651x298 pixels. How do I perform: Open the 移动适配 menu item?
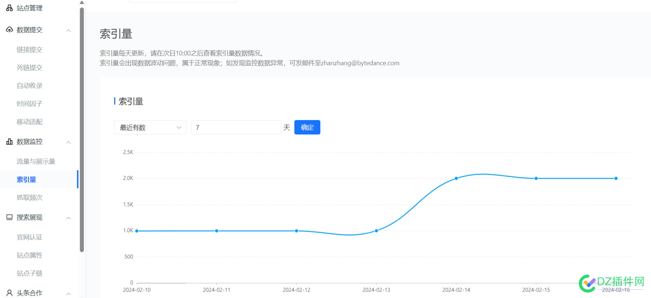tap(30, 122)
